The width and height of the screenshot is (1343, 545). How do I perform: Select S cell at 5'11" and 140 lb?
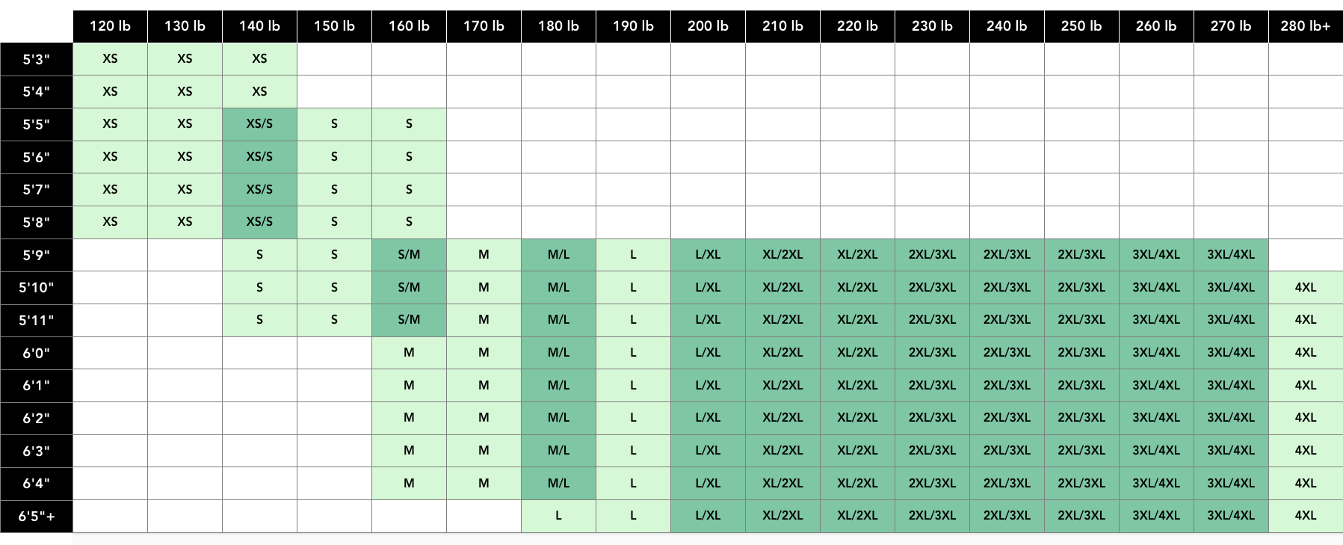click(x=259, y=320)
